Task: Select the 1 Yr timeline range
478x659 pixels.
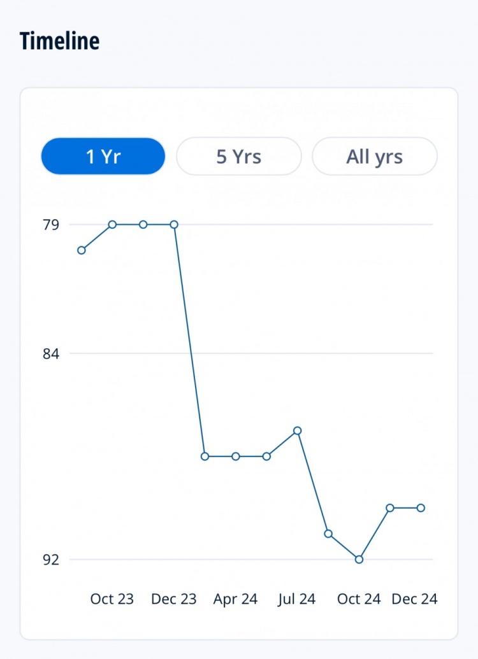Action: tap(103, 156)
